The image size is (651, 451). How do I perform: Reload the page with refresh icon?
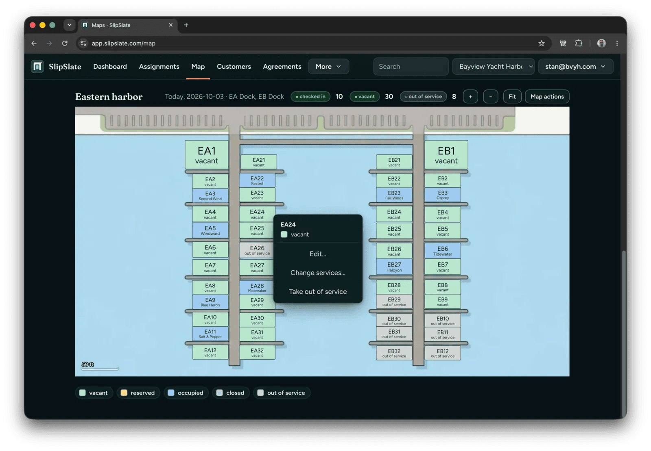(65, 43)
